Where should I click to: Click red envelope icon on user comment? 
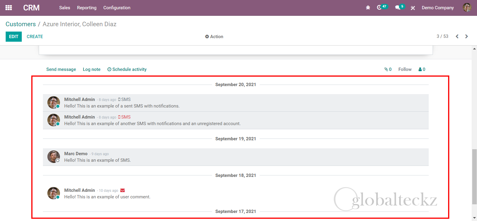[123, 191]
